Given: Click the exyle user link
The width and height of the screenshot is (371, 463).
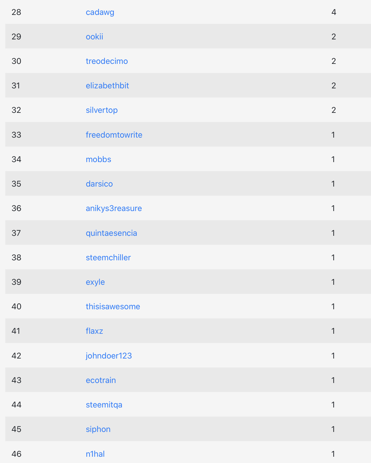Looking at the screenshot, I should click(x=95, y=282).
